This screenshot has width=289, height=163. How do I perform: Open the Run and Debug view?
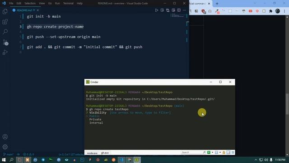coord(5,53)
